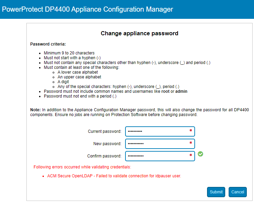254x203 pixels.
Task: Click the red asterisk in Confirm password field
Action: (191, 155)
